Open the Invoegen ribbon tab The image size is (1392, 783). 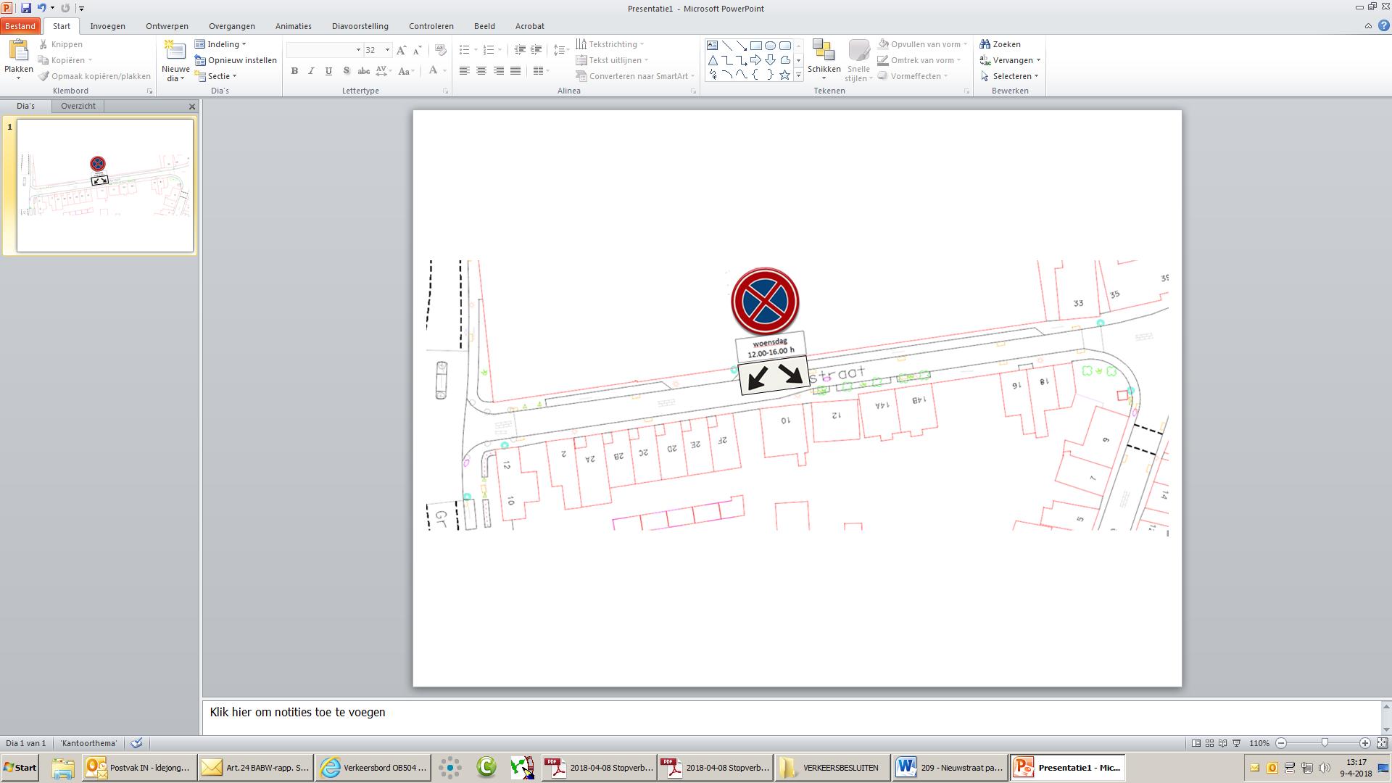click(x=107, y=26)
